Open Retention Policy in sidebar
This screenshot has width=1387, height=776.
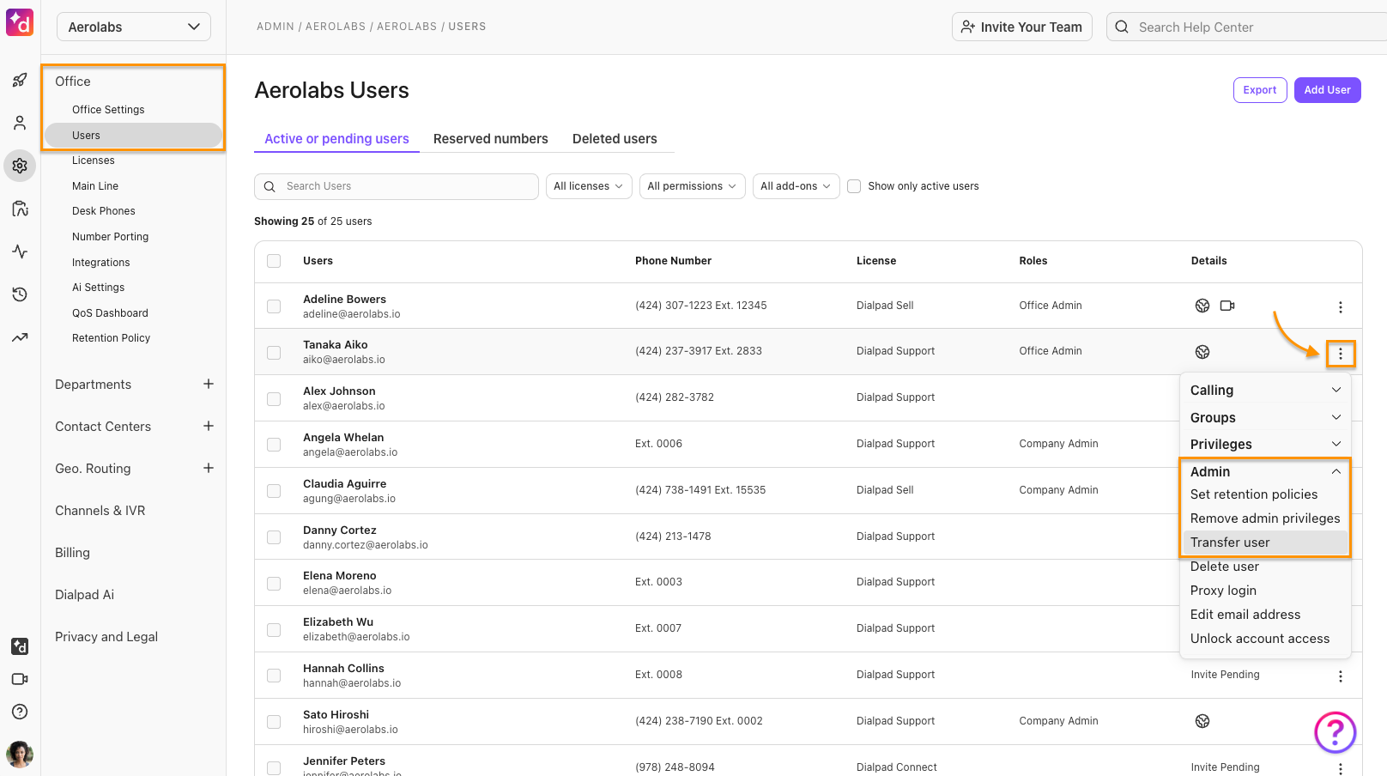point(112,338)
